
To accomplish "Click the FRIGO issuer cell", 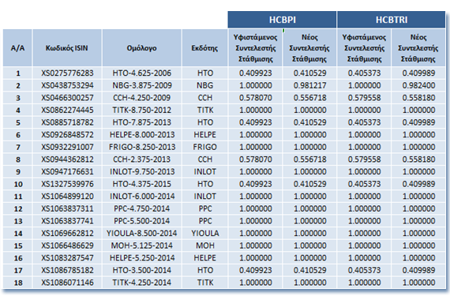I will 205,148.
